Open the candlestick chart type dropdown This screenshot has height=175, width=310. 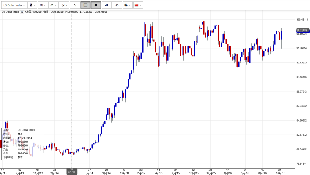click(32, 5)
